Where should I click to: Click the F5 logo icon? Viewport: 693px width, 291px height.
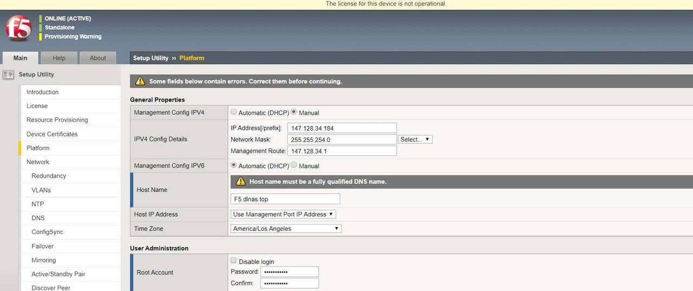tap(18, 28)
